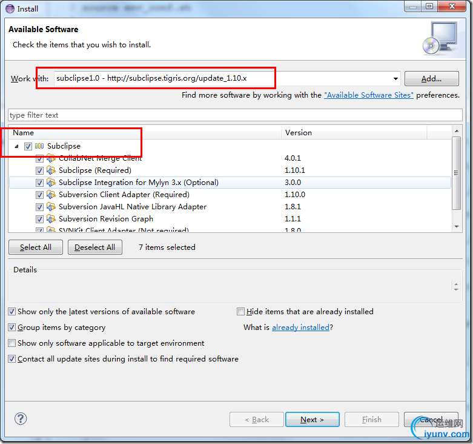Image resolution: width=473 pixels, height=444 pixels.
Task: Click the Mylyn 3.x integration feature icon
Action: pos(51,183)
